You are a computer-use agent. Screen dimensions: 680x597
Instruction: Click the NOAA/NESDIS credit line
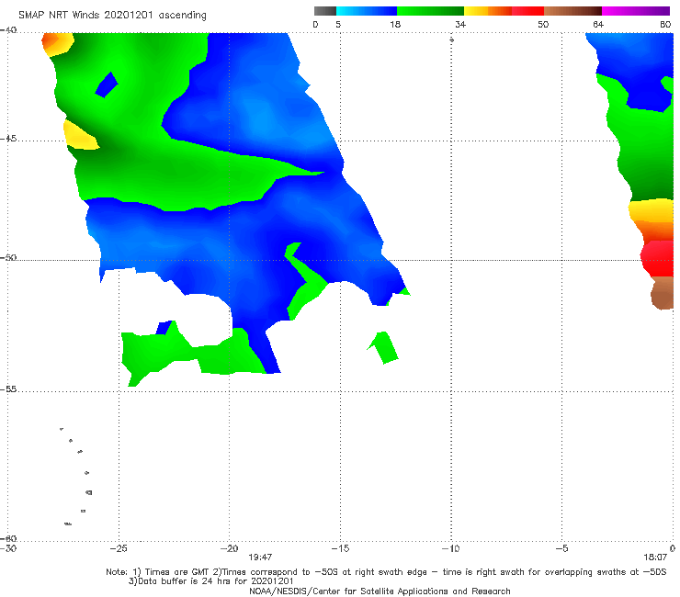[380, 591]
